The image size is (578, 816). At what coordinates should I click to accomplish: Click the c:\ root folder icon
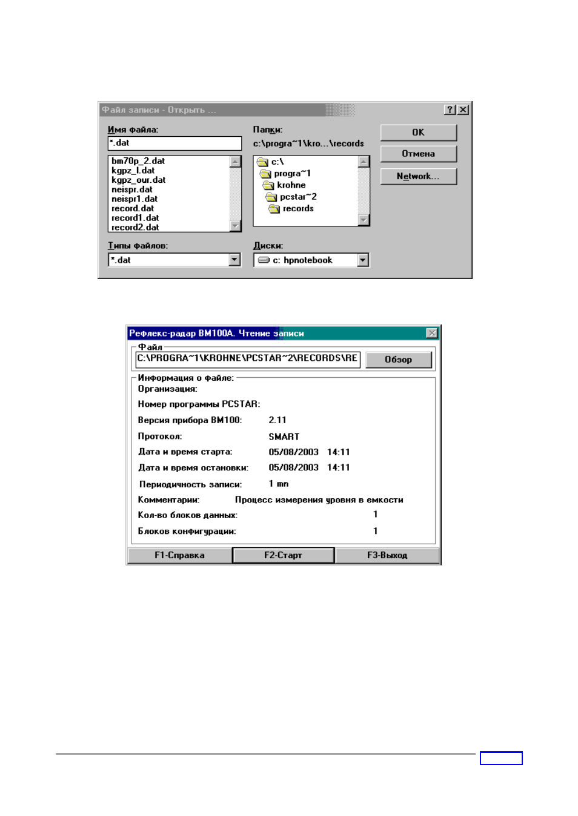click(262, 162)
